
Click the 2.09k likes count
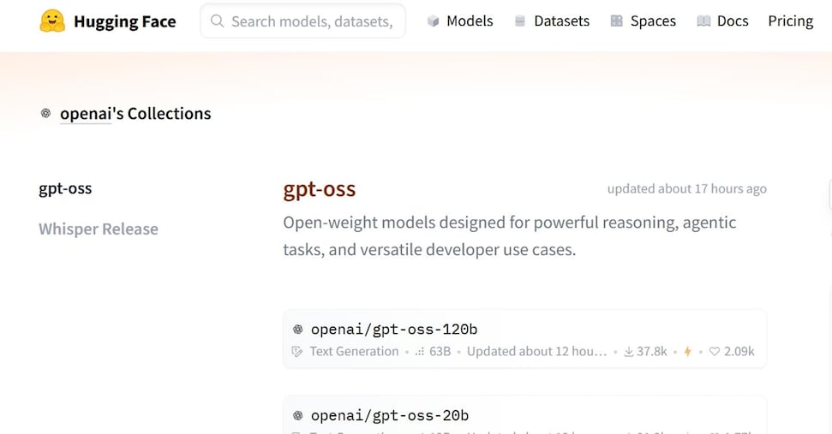pyautogui.click(x=739, y=351)
